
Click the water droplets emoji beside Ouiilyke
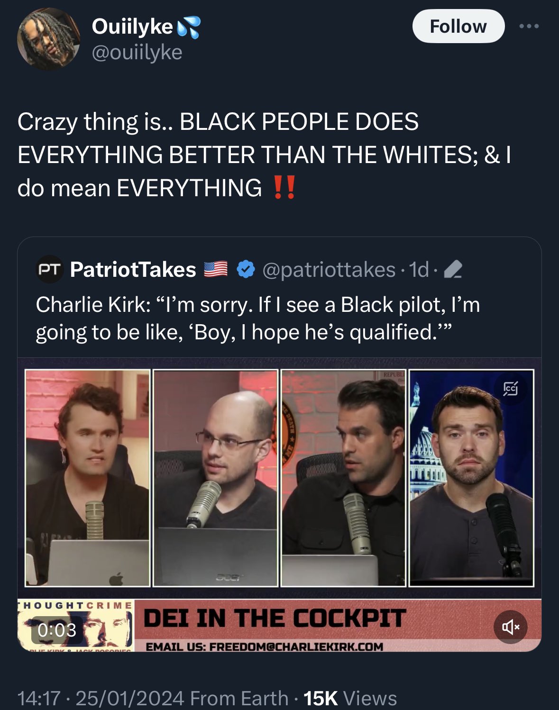pyautogui.click(x=188, y=27)
